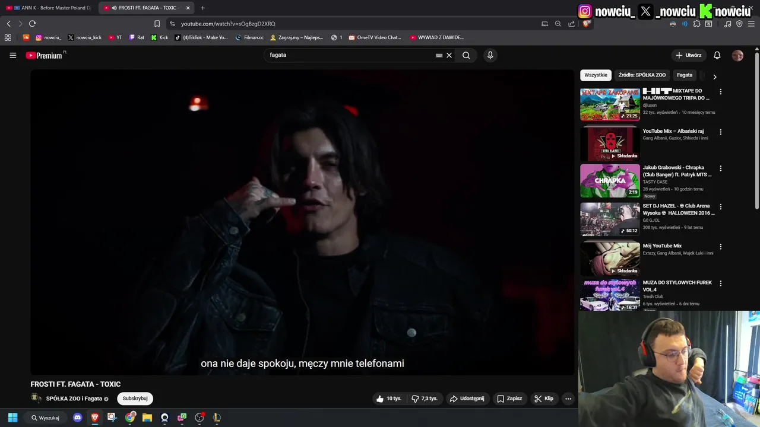Viewport: 760px width, 427px height.
Task: Close the FROSTI FT. FAGATA tab
Action: (188, 8)
